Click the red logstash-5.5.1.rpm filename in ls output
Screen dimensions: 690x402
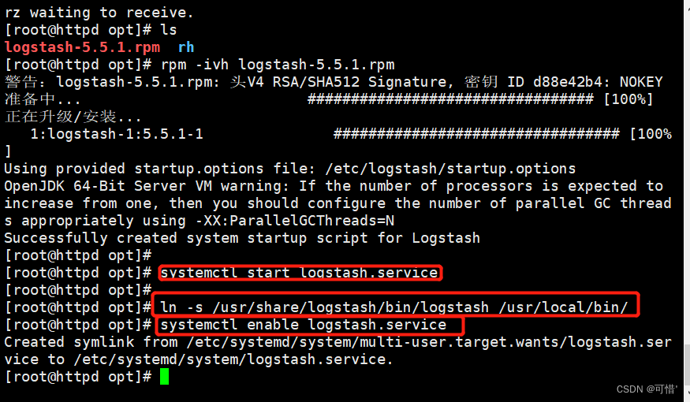click(82, 47)
